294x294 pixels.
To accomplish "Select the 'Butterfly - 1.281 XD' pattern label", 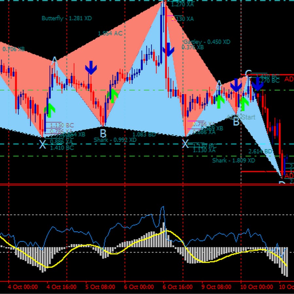I will (x=67, y=19).
